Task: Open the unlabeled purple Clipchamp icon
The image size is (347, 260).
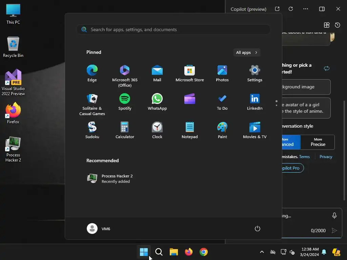Action: point(190,99)
